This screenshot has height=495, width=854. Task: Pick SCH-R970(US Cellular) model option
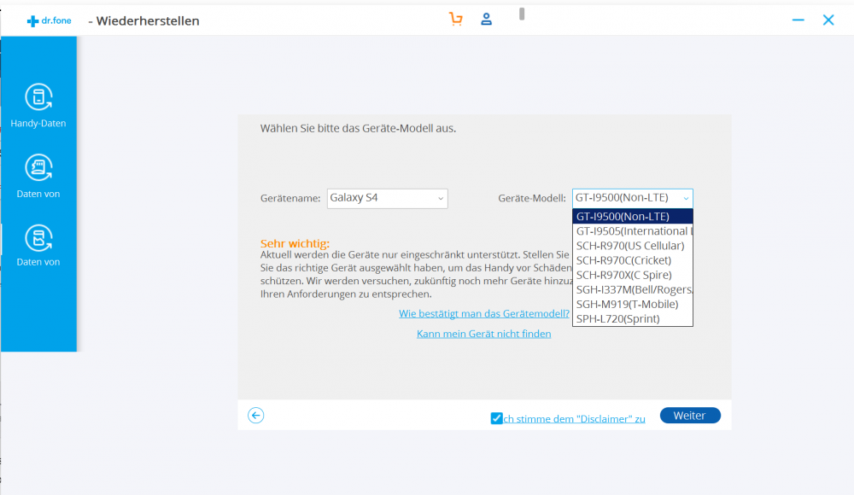(632, 246)
